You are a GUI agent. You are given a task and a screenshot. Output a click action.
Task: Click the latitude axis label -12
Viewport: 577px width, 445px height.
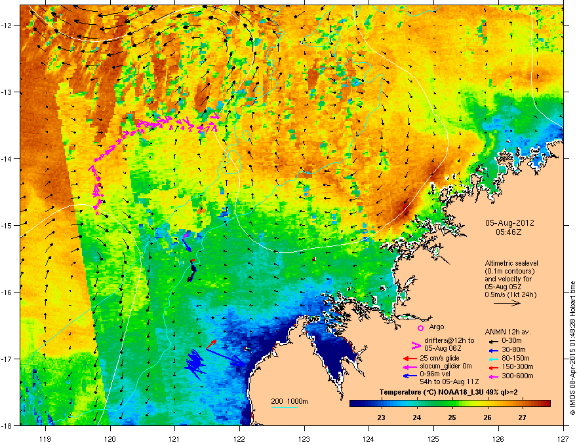tap(7, 26)
